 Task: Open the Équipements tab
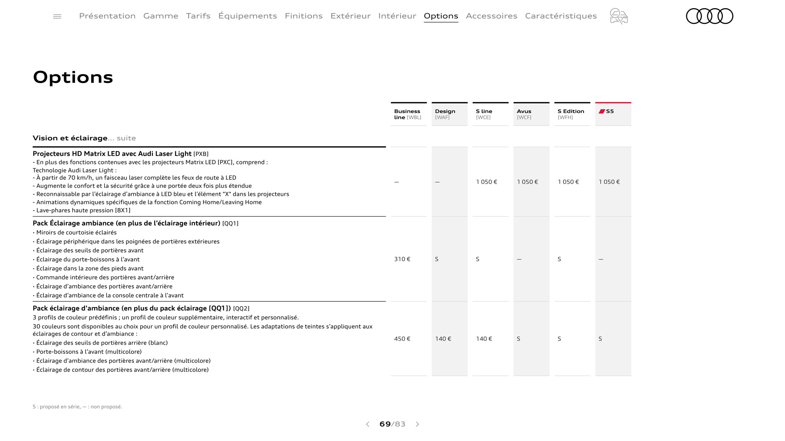coord(247,16)
